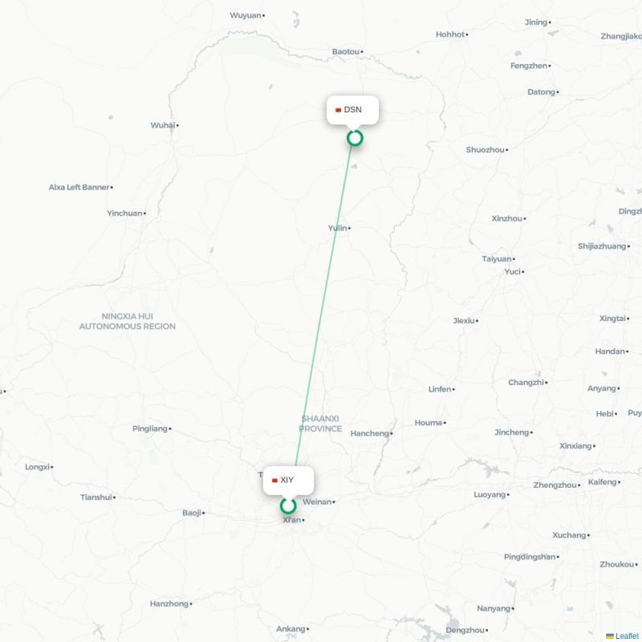The width and height of the screenshot is (642, 642).
Task: Open the Leaflet attribution link
Action: coord(628,636)
